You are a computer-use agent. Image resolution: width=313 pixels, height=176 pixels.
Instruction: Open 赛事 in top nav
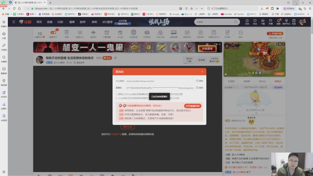point(72,22)
